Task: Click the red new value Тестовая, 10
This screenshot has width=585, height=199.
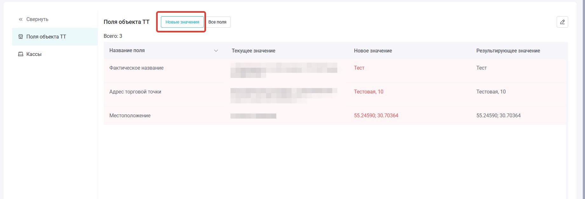Action: point(368,92)
